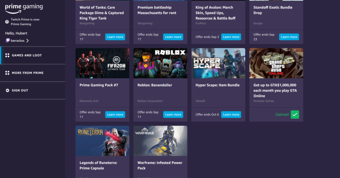The image size is (340, 178).
Task: Open the Hyper Scape banner image
Action: [x=218, y=63]
